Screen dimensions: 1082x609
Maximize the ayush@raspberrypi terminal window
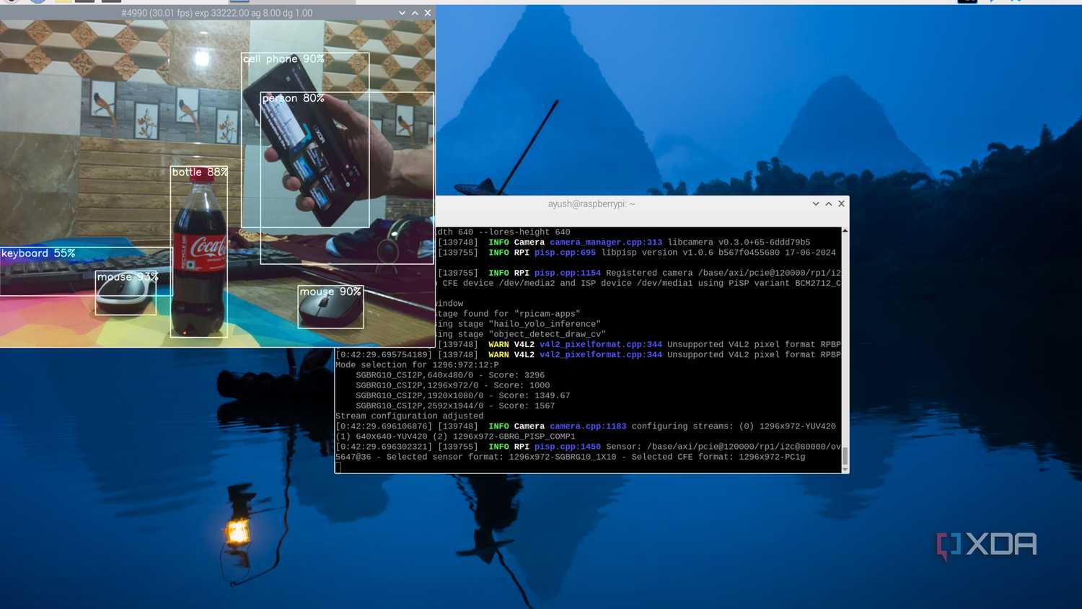coord(829,203)
